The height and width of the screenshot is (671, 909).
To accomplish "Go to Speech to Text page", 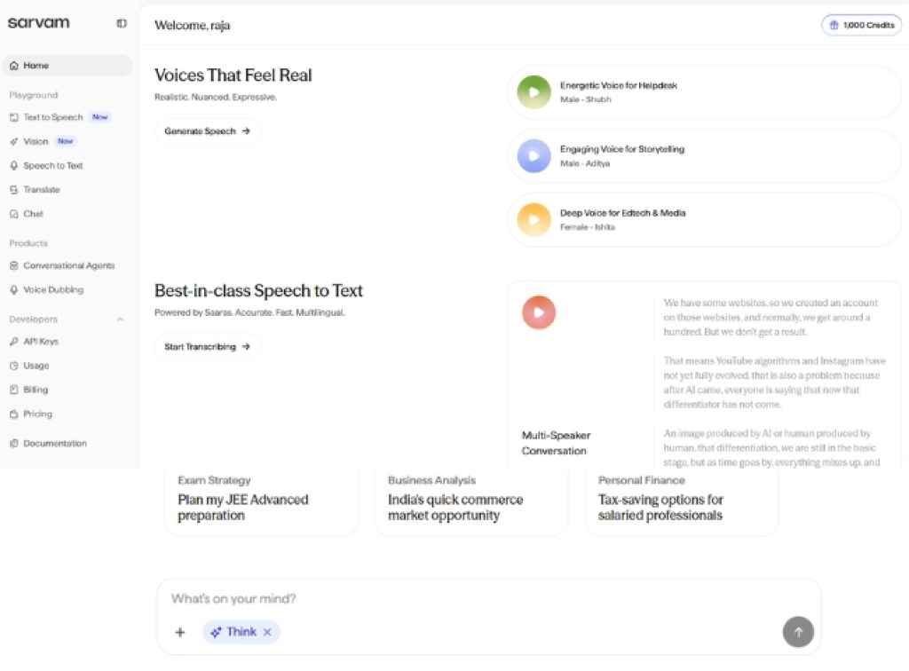I will (x=53, y=166).
